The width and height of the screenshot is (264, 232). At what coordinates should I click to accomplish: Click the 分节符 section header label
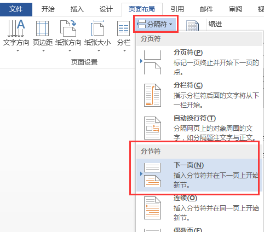pyautogui.click(x=151, y=152)
